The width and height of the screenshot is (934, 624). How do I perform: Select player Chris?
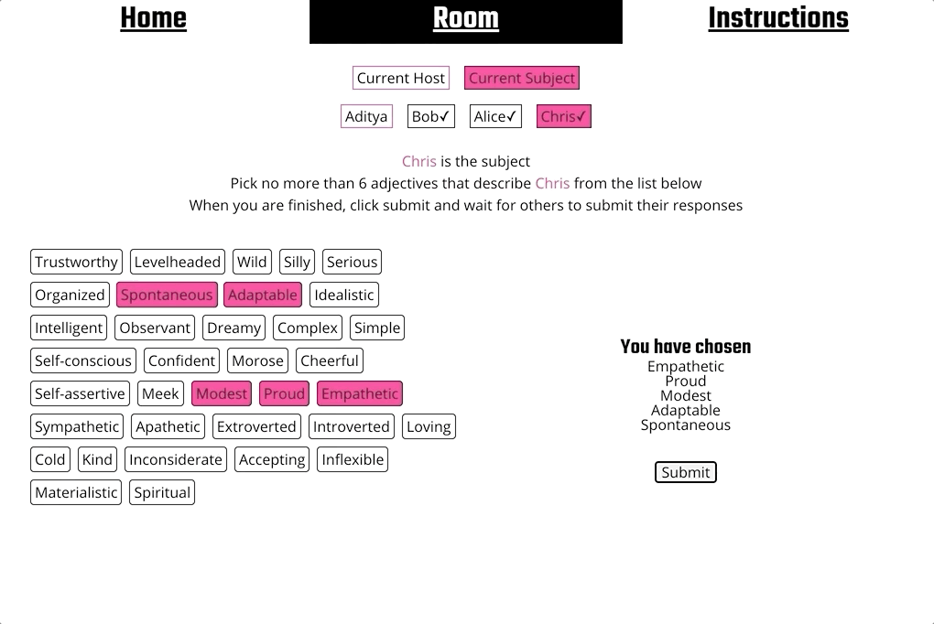[563, 116]
